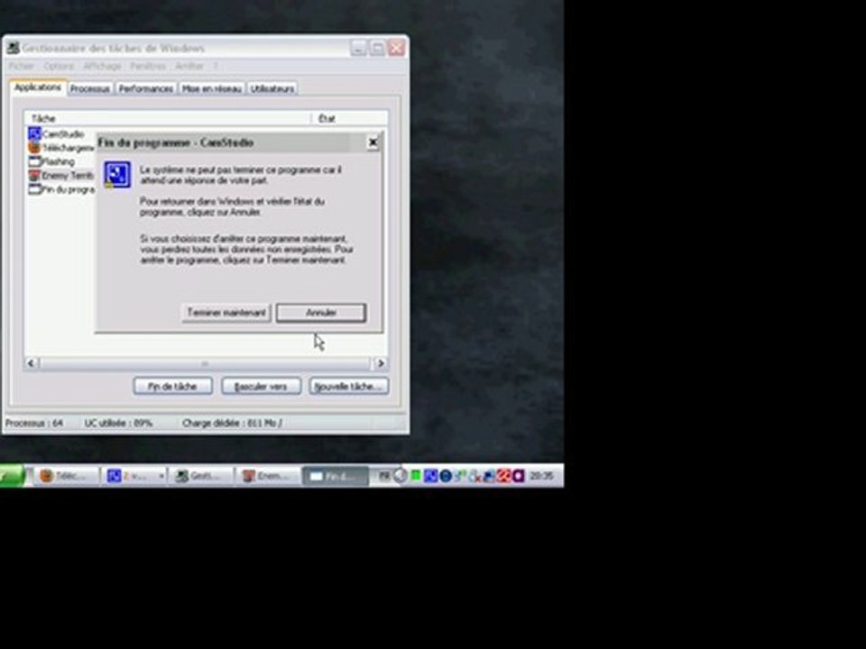Close the Fin du programme dialog
Image resolution: width=866 pixels, height=649 pixels.
(373, 142)
